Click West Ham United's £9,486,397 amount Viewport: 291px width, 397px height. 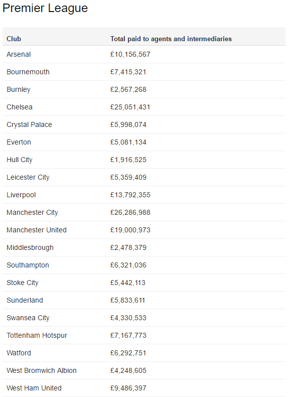(128, 388)
